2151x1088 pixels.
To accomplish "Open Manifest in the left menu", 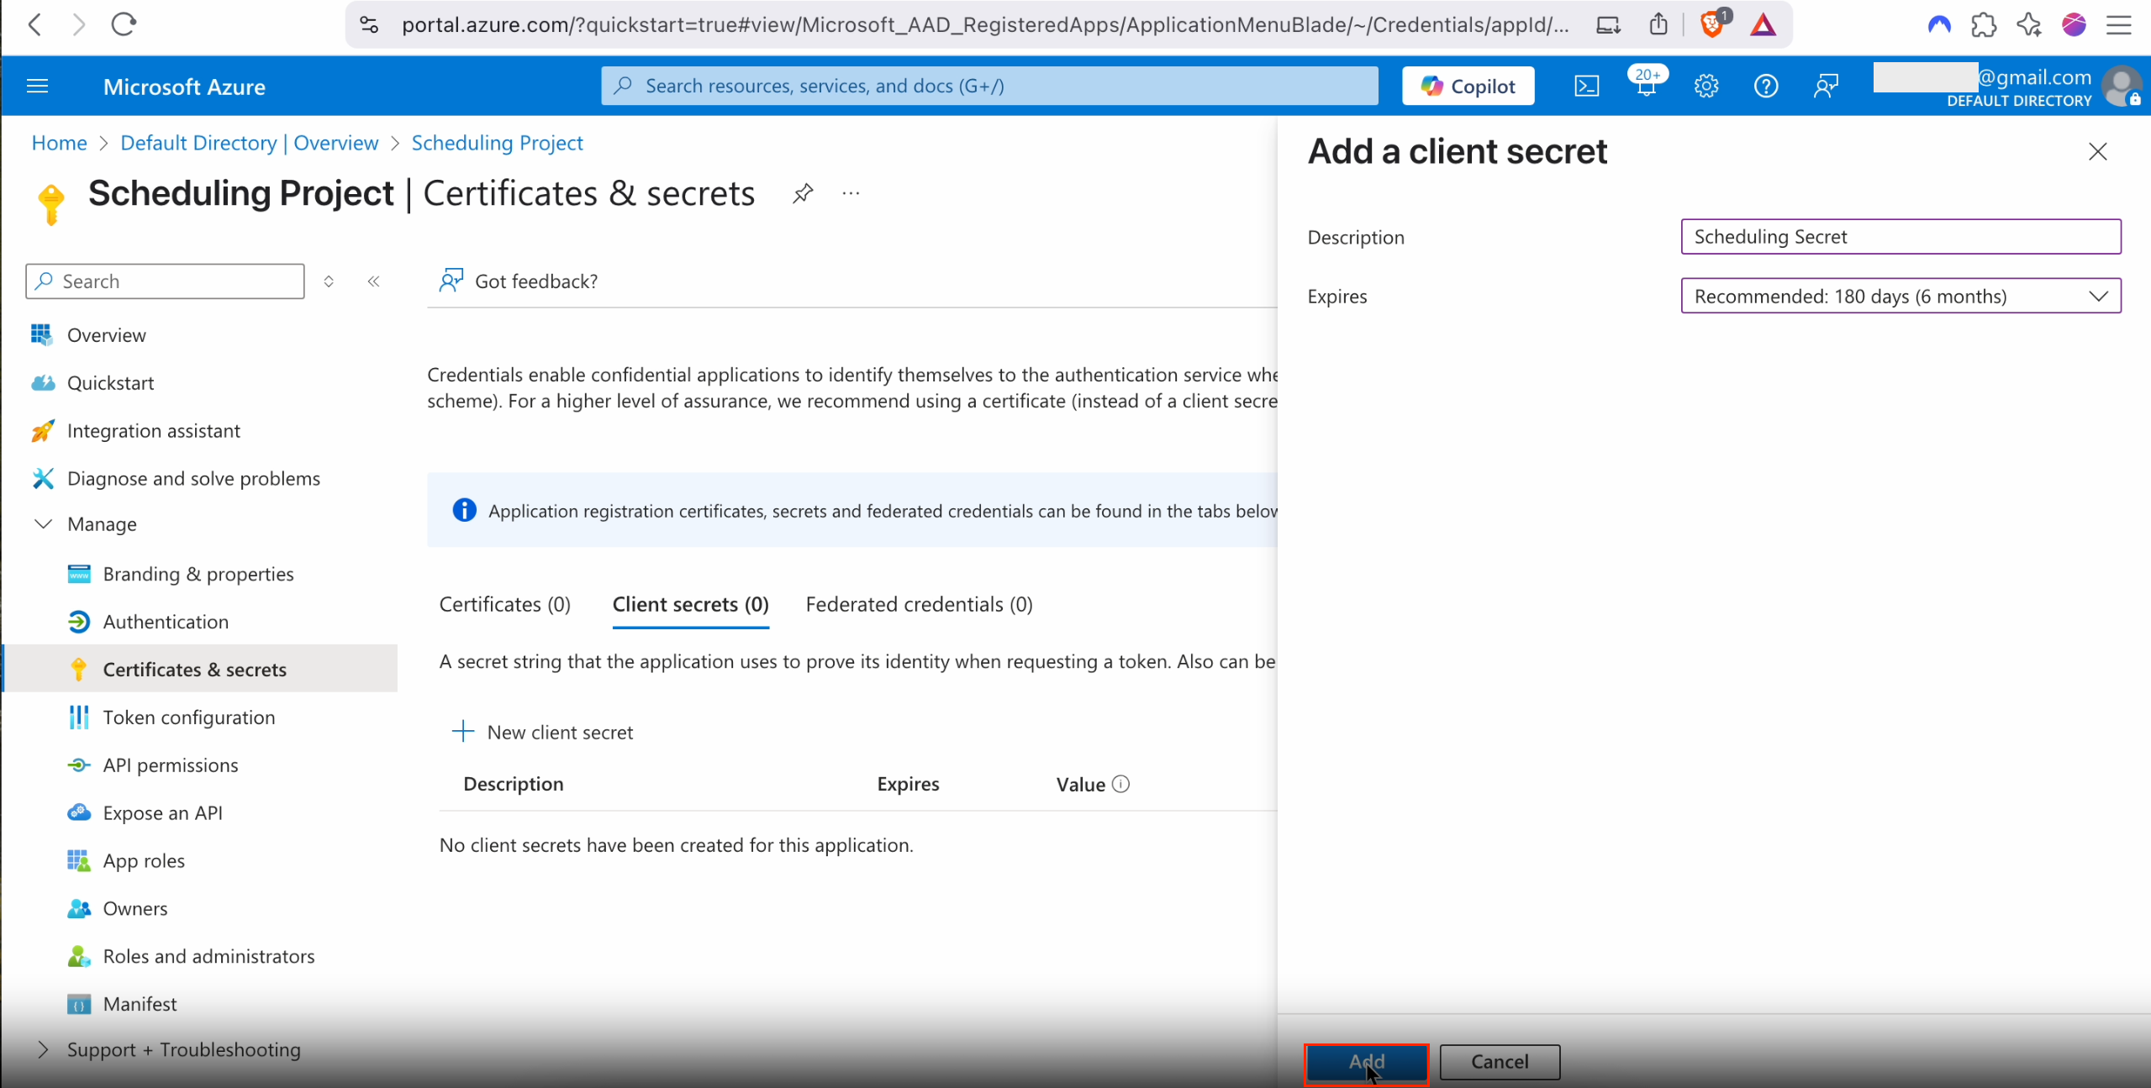I will pos(140,1005).
